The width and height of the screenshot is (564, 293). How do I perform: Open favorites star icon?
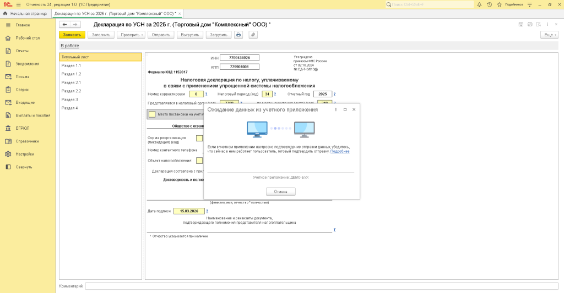499,4
